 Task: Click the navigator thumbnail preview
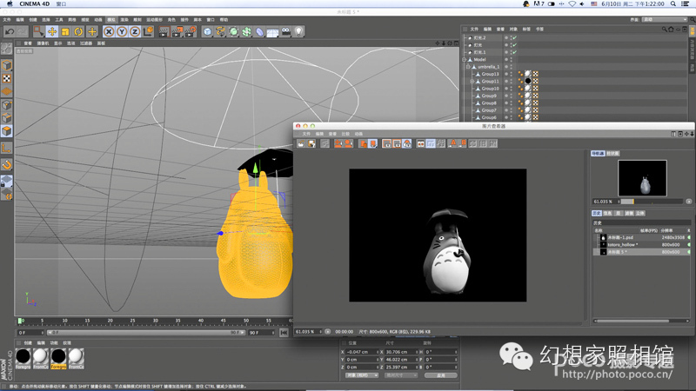(x=642, y=178)
